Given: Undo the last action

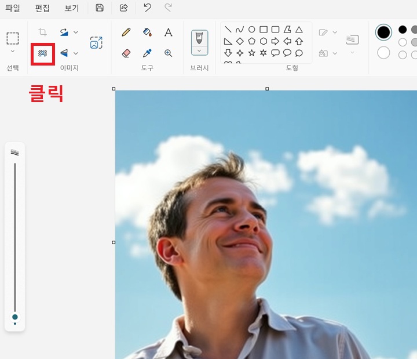Looking at the screenshot, I should [147, 8].
